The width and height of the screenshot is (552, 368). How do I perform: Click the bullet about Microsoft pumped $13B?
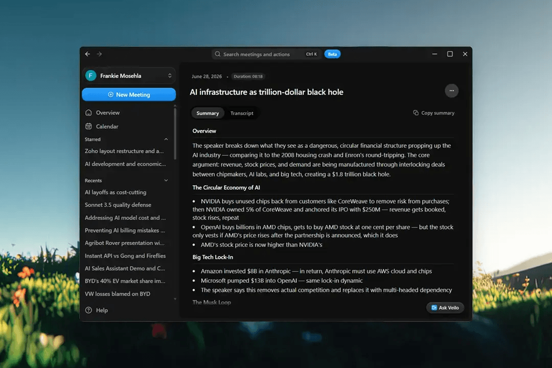pyautogui.click(x=282, y=281)
